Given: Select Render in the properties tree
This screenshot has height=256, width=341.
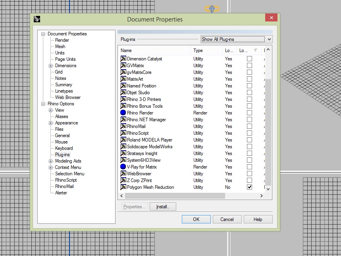Looking at the screenshot, I should (x=62, y=40).
